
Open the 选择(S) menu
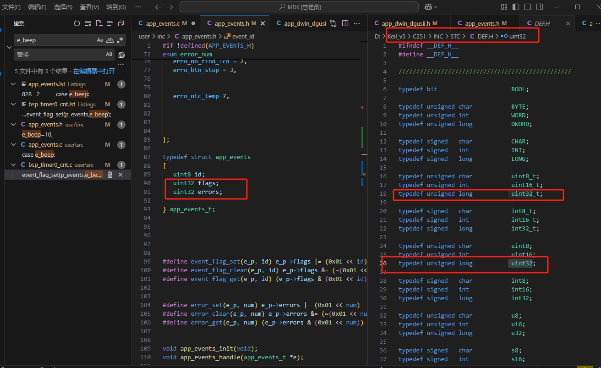click(x=63, y=7)
